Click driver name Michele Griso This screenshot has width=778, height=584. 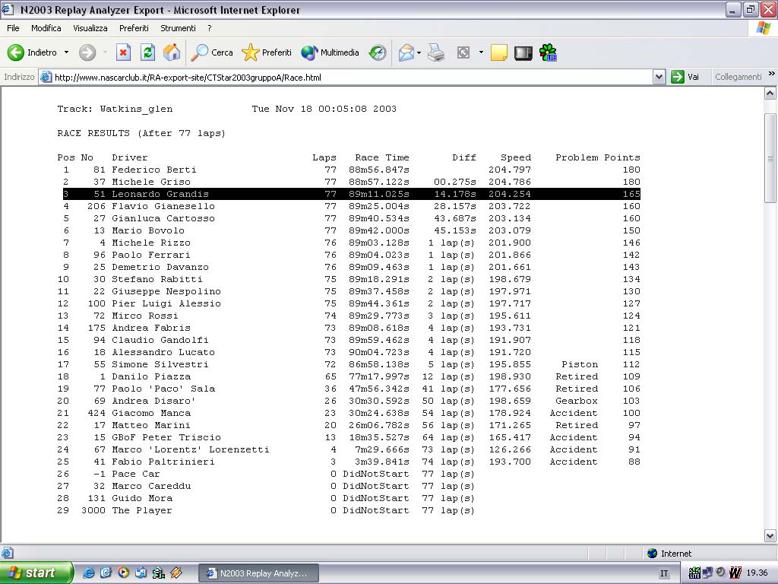click(x=151, y=182)
